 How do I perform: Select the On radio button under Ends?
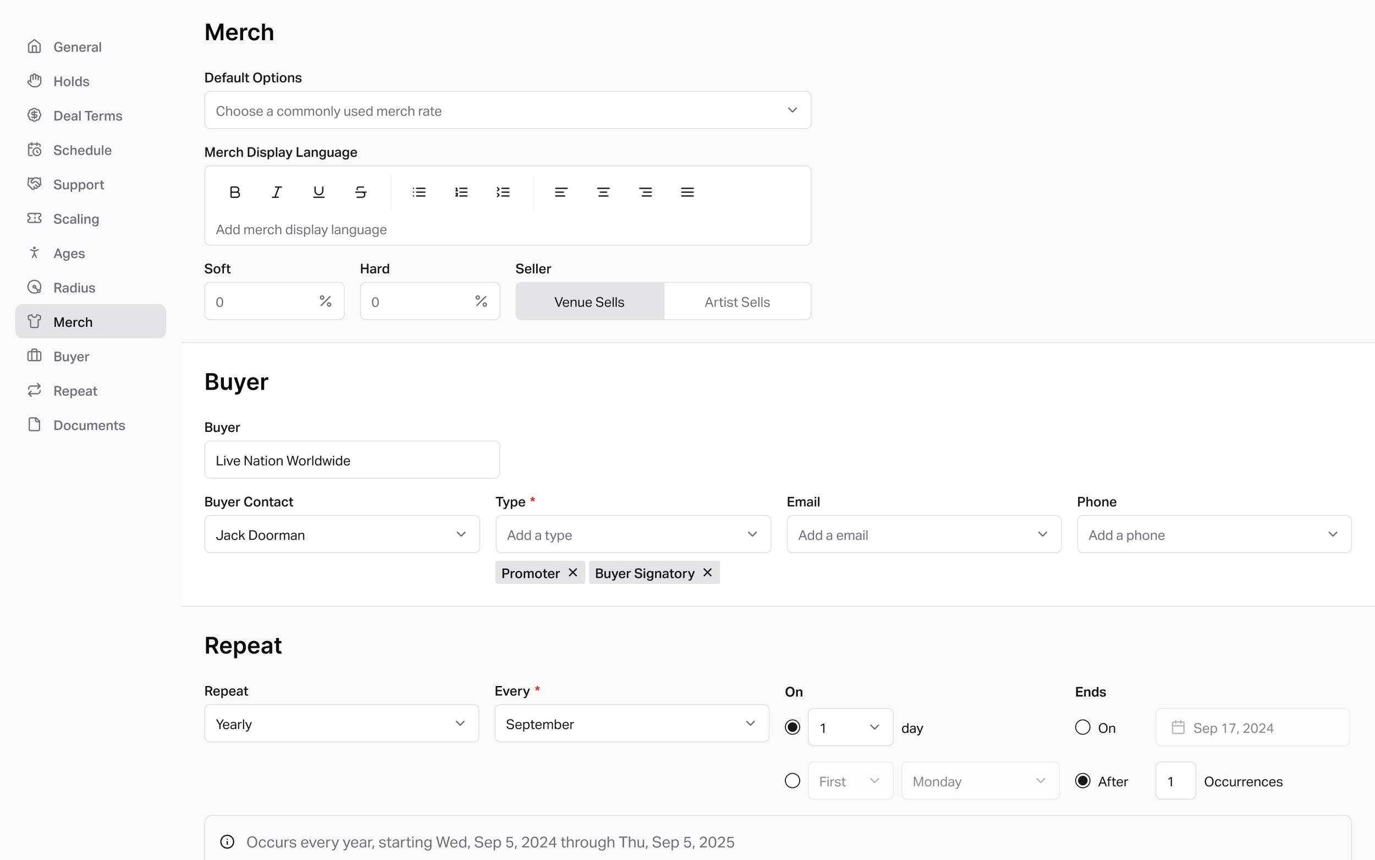point(1083,727)
